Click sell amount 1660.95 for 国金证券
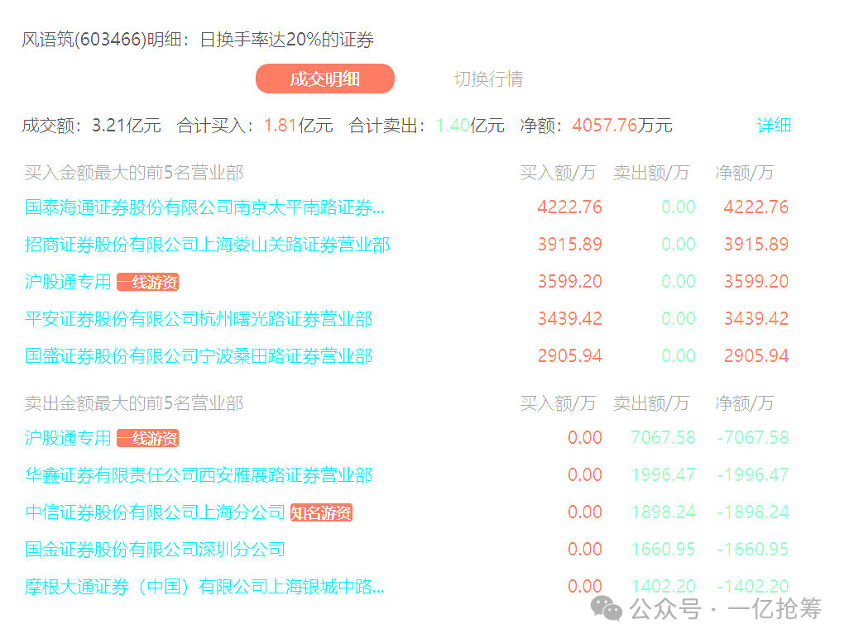This screenshot has height=643, width=849. (664, 550)
